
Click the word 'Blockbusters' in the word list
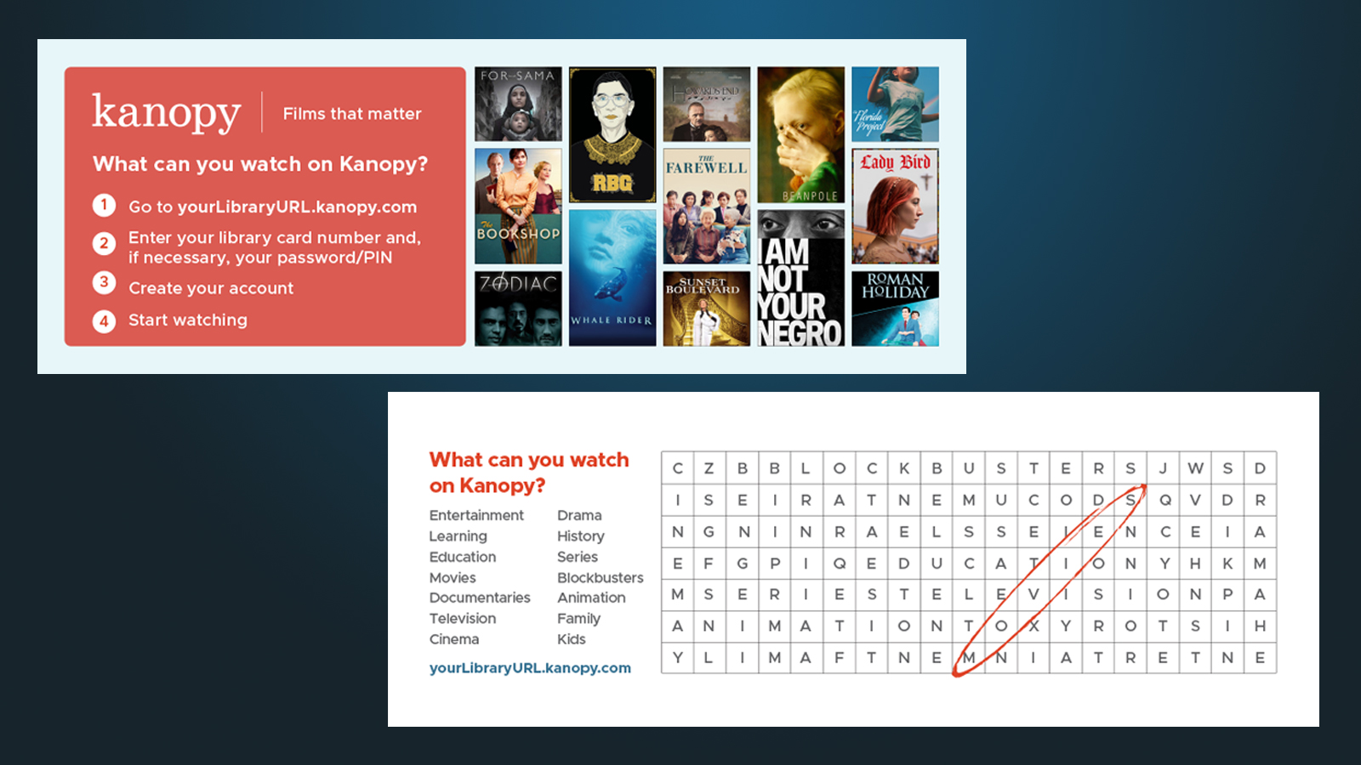(x=601, y=578)
